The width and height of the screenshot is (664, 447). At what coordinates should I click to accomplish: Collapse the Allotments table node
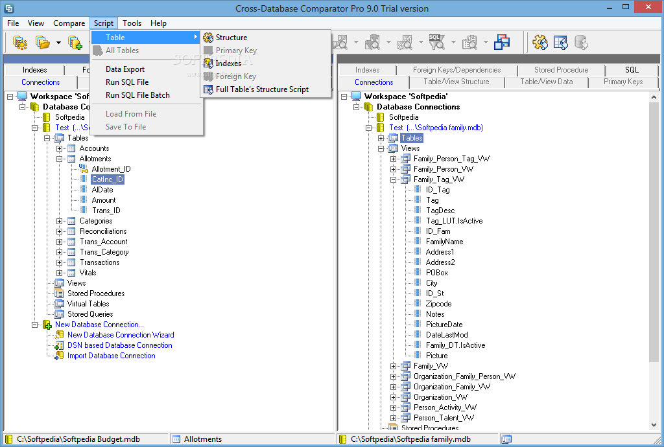[x=59, y=159]
